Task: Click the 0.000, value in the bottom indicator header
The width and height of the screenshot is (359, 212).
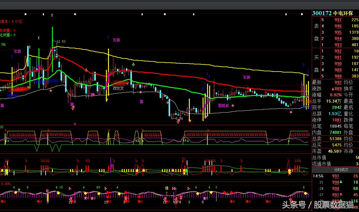Action: (x=6, y=184)
